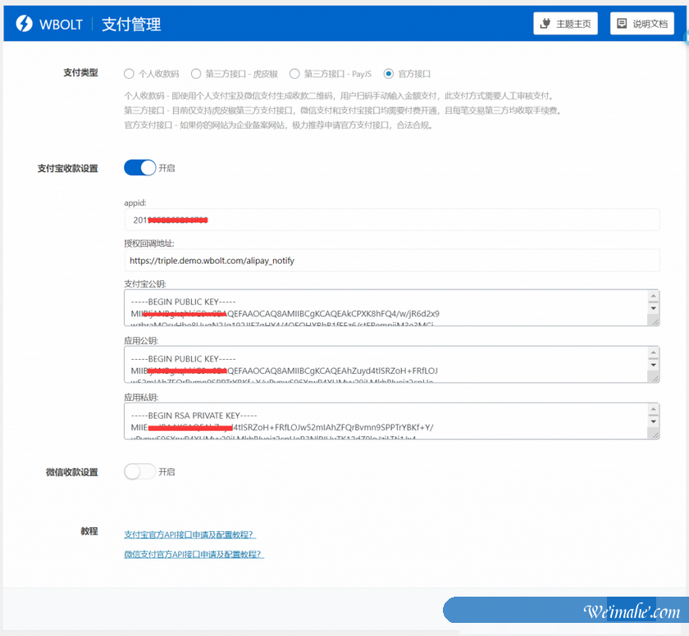Click the WBOLT lightning bolt logo
This screenshot has height=636, width=689.
pyautogui.click(x=25, y=23)
